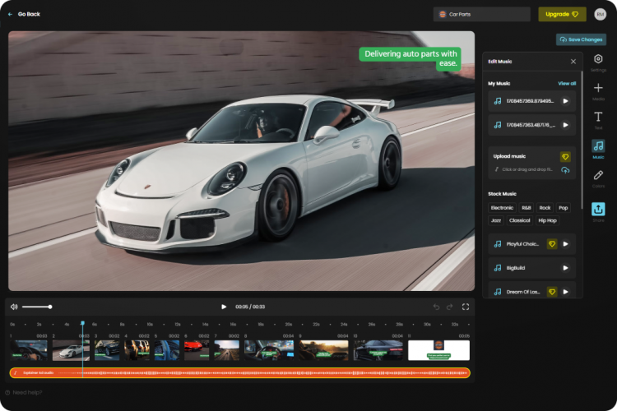Open the Car Parts project name field
617x411 pixels.
(481, 14)
